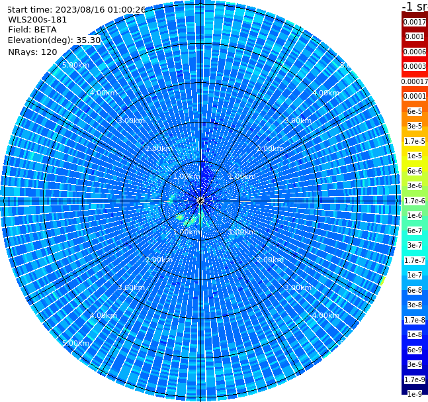
Task: Click the NRays: 120 label
Action: point(32,52)
